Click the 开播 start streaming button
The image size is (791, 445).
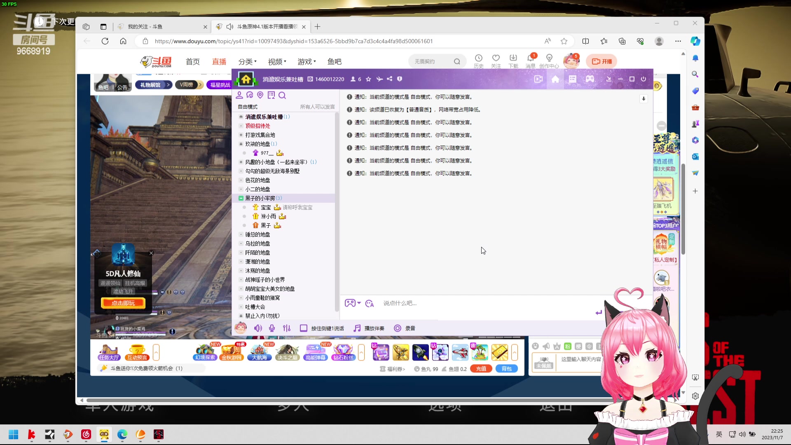602,61
